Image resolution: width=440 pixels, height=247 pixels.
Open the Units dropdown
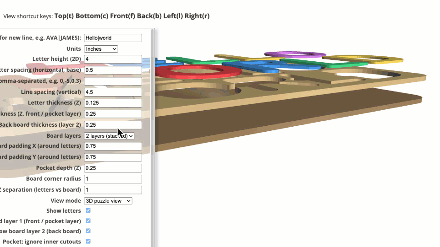(101, 49)
